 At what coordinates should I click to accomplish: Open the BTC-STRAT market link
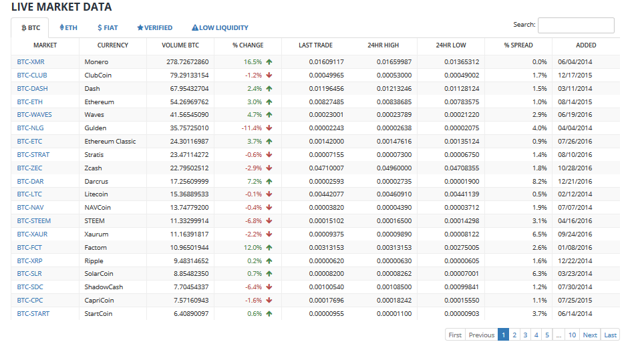(33, 154)
